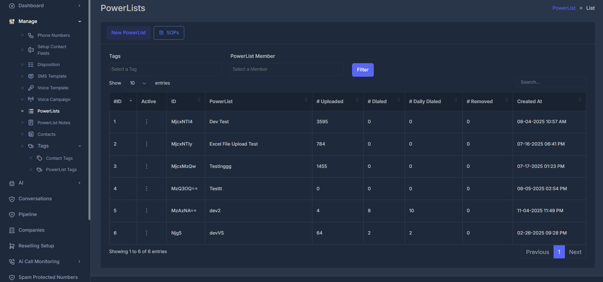The height and width of the screenshot is (282, 603).
Task: Click the AI robot icon
Action: tap(12, 183)
